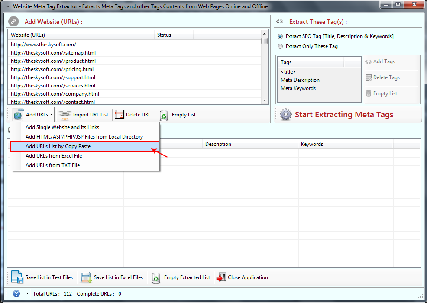
Task: Select the company.html URL row
Action: click(135, 93)
